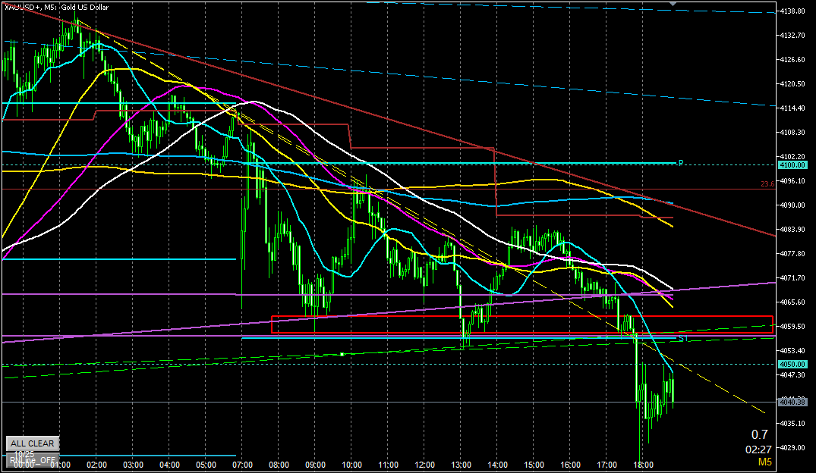This screenshot has height=473, width=816.
Task: Click the 13:00 time axis label
Action: [461, 465]
